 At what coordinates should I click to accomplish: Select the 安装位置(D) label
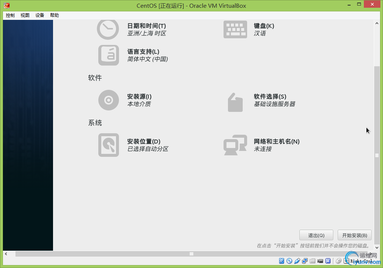pos(144,142)
